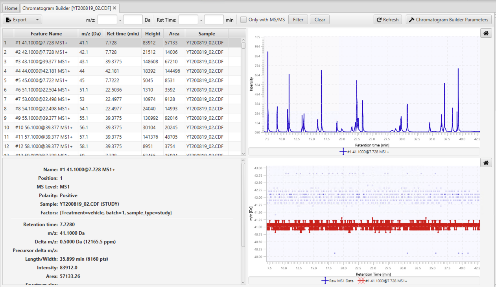Click the Intensity value 83912.0
The width and height of the screenshot is (496, 287).
coord(68,268)
